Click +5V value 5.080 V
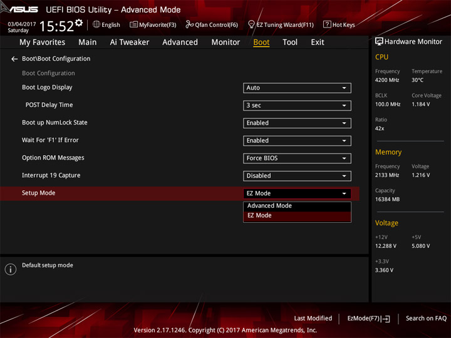 421,246
